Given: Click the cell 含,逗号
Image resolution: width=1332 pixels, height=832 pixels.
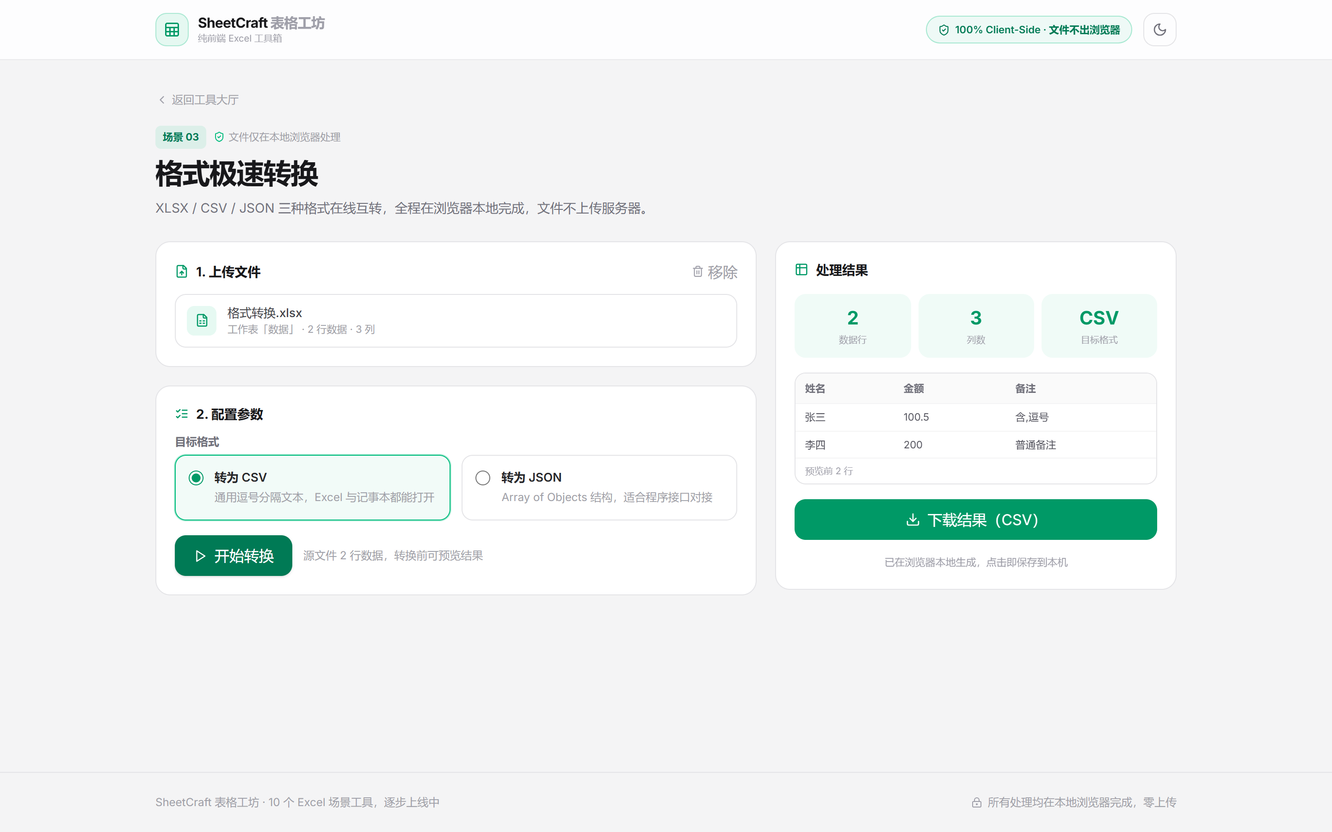Looking at the screenshot, I should coord(1031,417).
